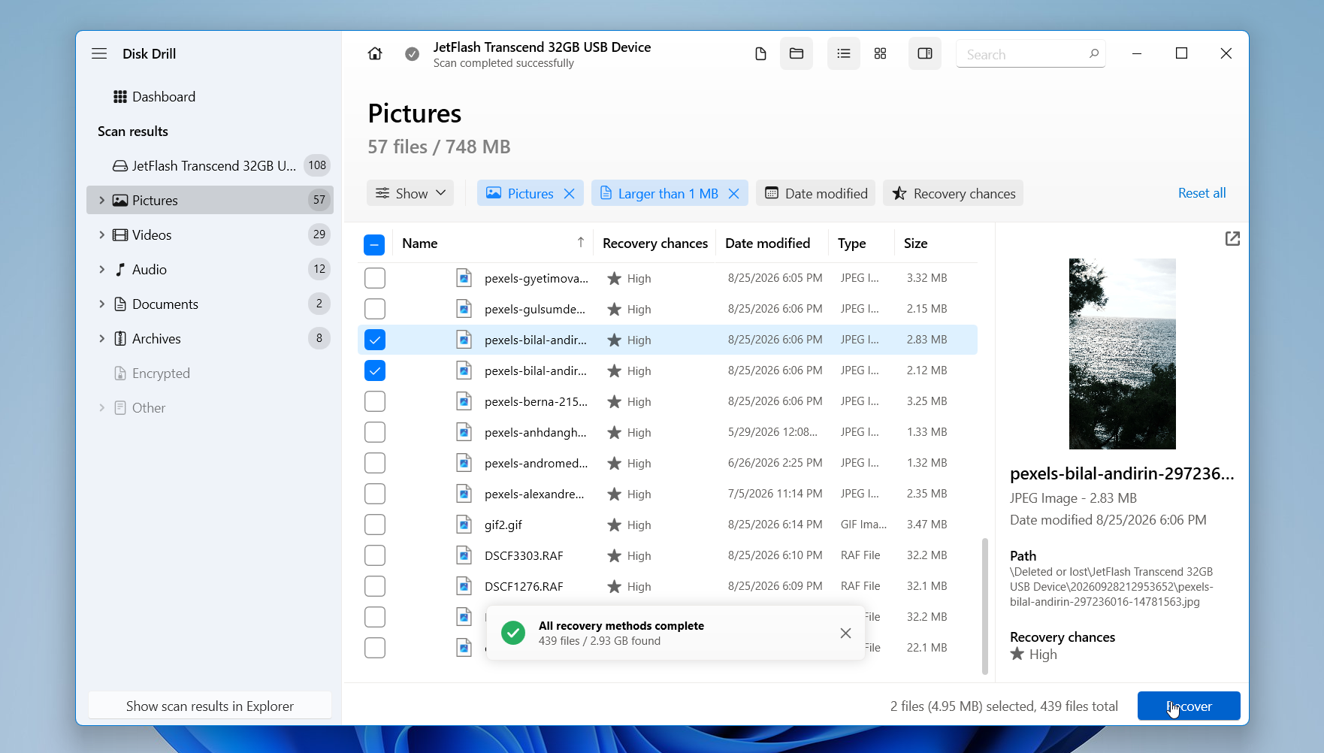The width and height of the screenshot is (1324, 753).
Task: Click the Audio music note icon
Action: (x=120, y=269)
